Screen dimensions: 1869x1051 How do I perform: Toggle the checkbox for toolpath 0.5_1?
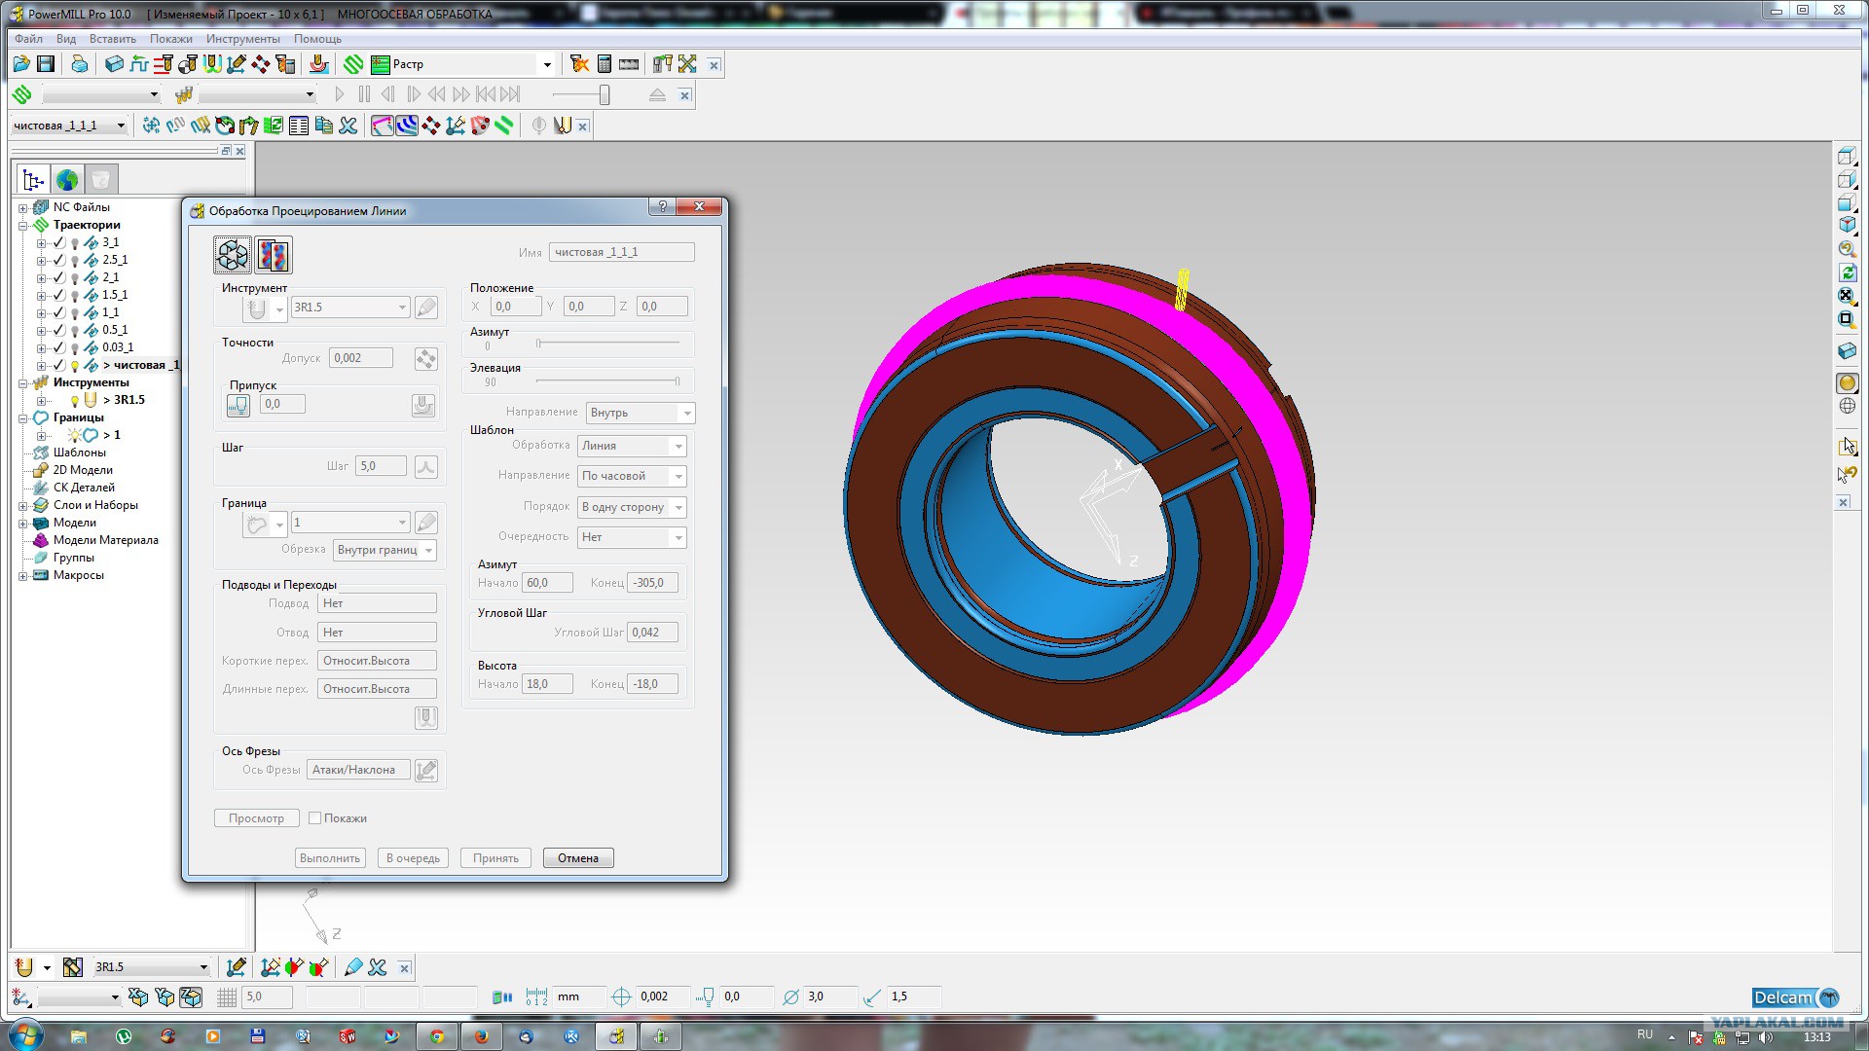click(59, 331)
